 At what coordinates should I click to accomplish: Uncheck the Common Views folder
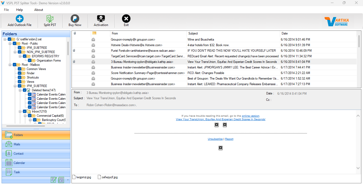19,69
